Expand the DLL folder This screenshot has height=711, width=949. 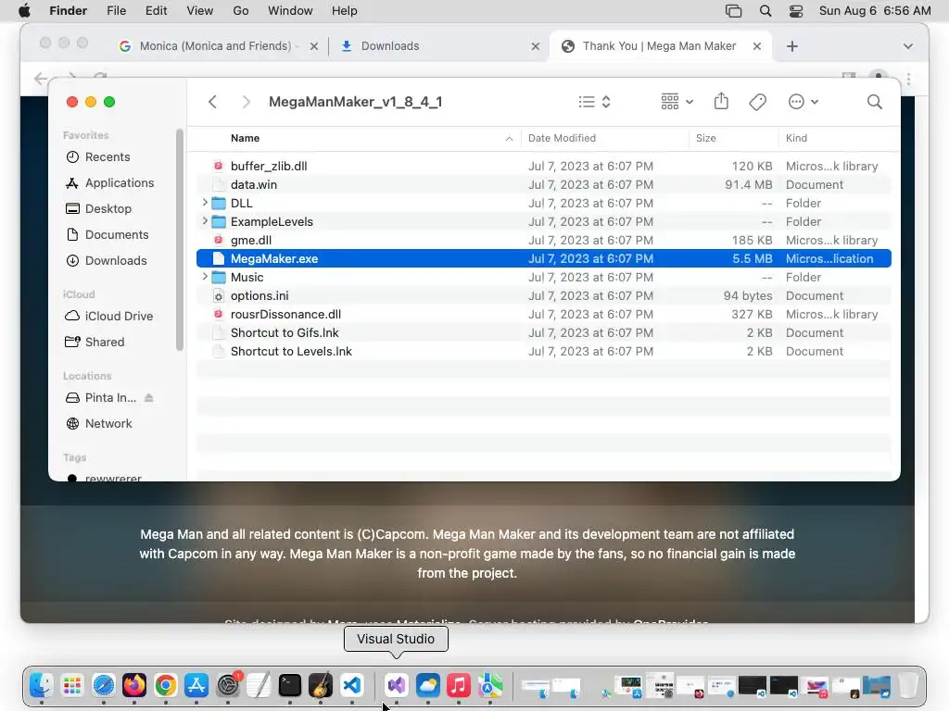point(205,203)
